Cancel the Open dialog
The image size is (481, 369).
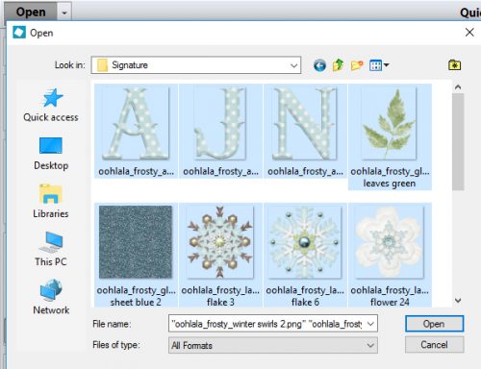coord(434,345)
